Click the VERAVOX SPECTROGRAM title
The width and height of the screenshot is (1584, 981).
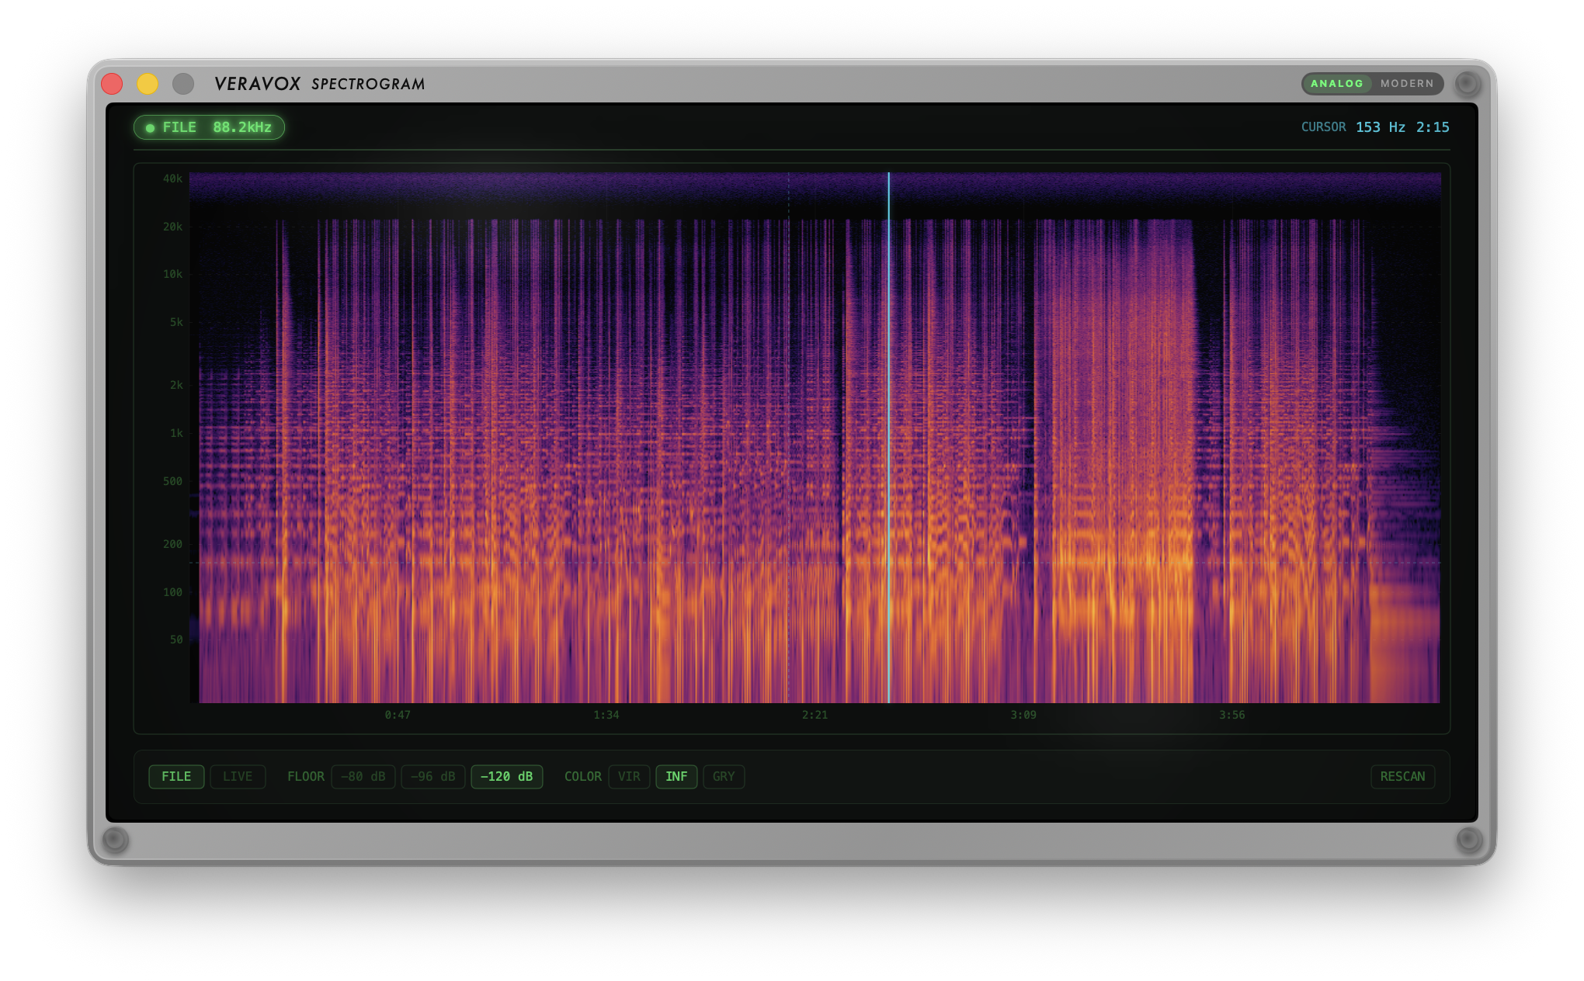[x=319, y=84]
